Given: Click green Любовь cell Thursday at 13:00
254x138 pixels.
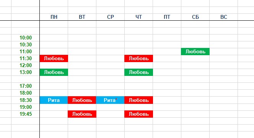Looking at the screenshot, I should [138, 72].
